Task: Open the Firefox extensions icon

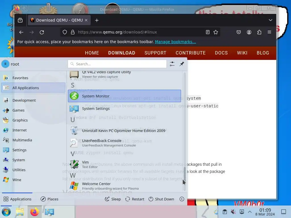Action: coord(259,32)
